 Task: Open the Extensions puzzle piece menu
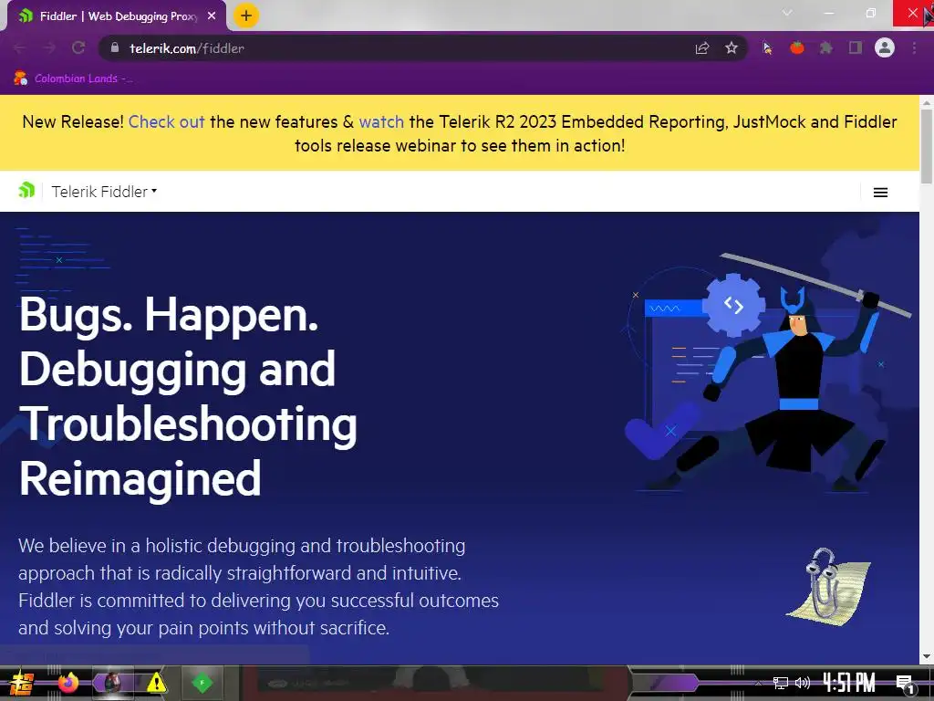826,47
